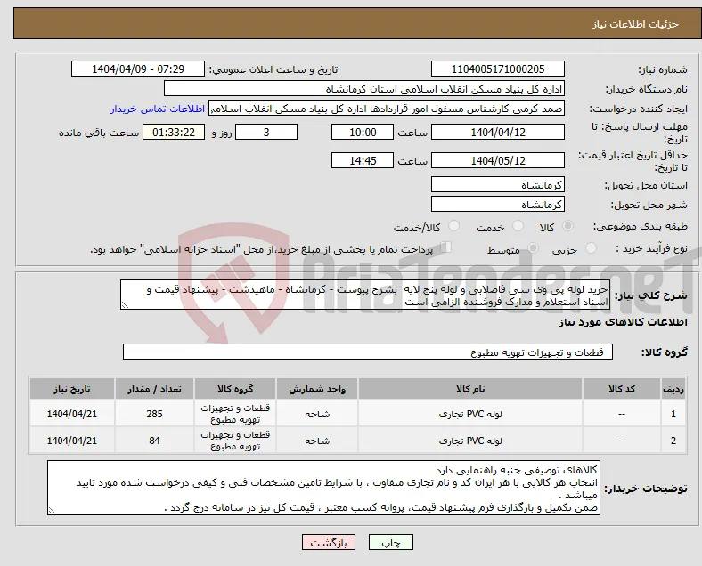Click the delivery province field کرمانشاه
This screenshot has height=566, width=702.
tap(498, 184)
